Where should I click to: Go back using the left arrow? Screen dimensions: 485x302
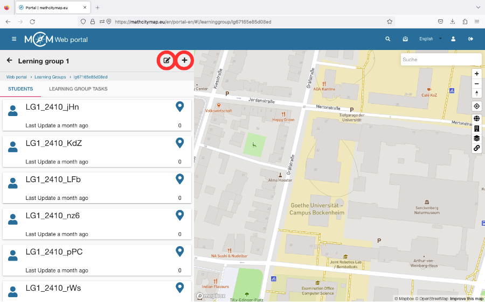click(9, 61)
